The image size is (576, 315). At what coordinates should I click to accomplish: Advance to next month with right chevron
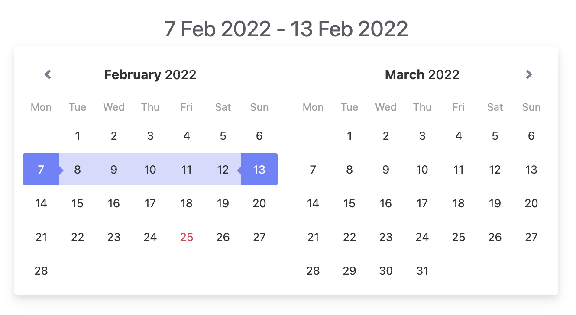click(x=528, y=74)
